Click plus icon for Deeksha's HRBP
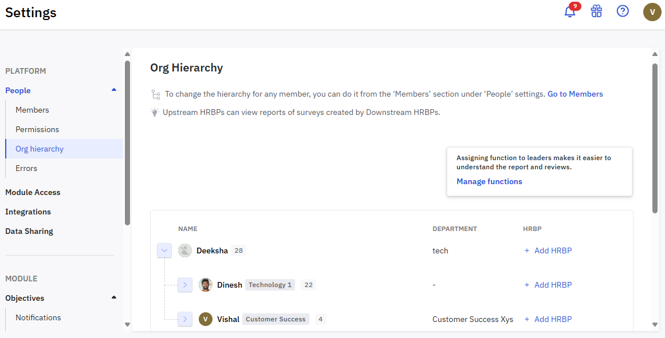Viewport: 665px width, 338px height. (527, 250)
